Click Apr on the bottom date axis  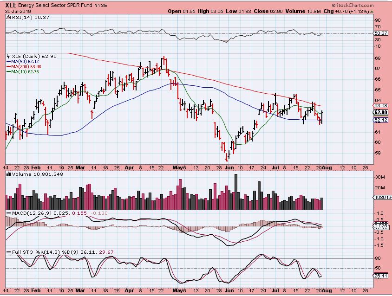tap(129, 291)
